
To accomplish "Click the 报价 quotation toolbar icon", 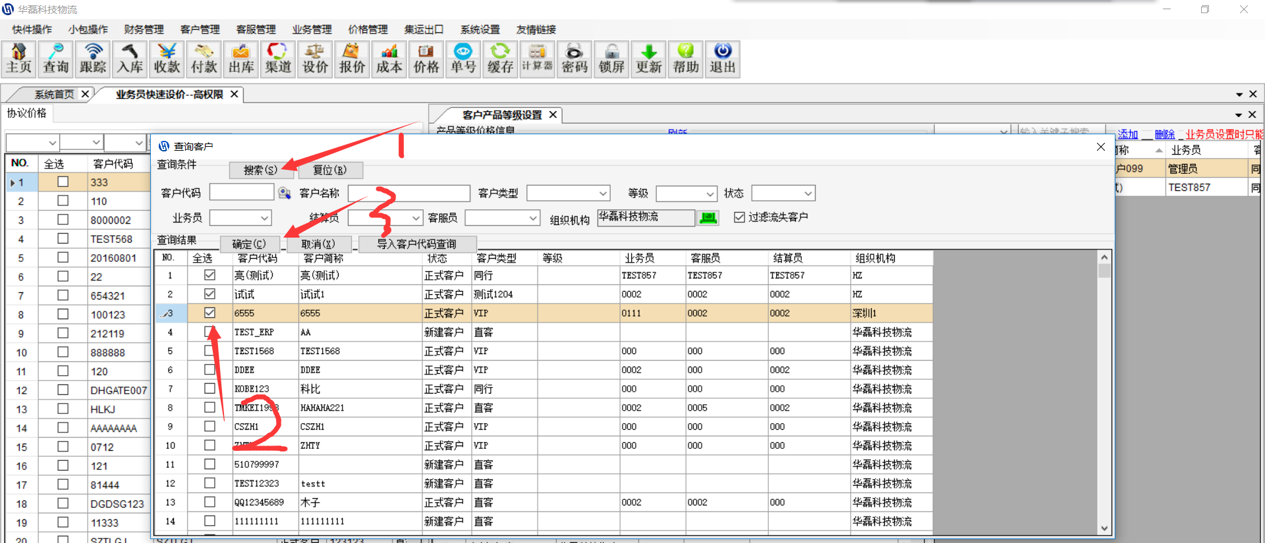I will click(x=352, y=59).
